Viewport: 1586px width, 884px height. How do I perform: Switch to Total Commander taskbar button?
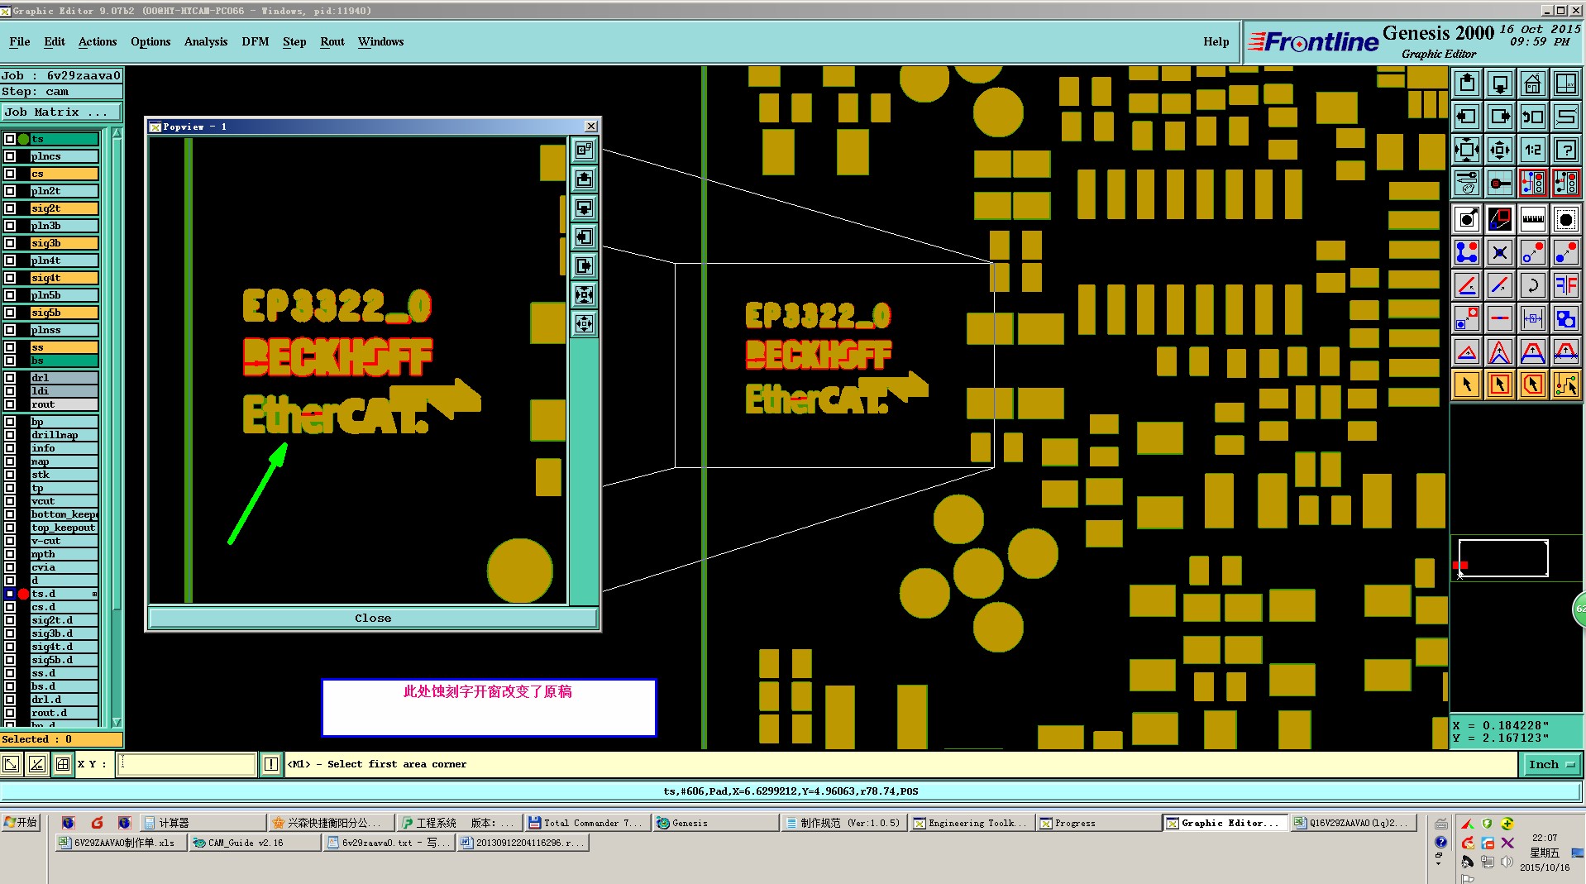(x=585, y=823)
